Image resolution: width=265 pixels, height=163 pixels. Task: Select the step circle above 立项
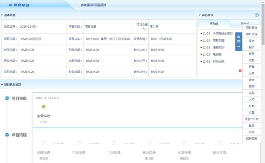[219, 143]
